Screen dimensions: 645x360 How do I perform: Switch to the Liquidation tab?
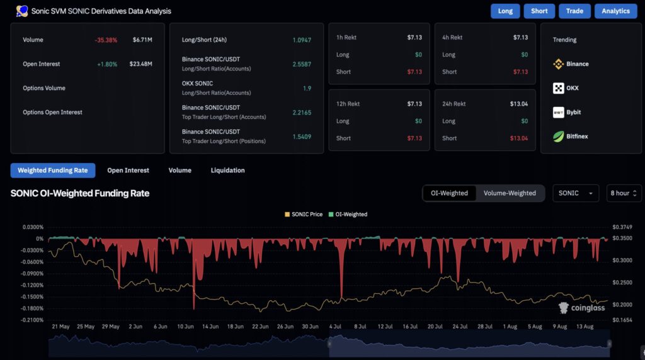click(227, 170)
